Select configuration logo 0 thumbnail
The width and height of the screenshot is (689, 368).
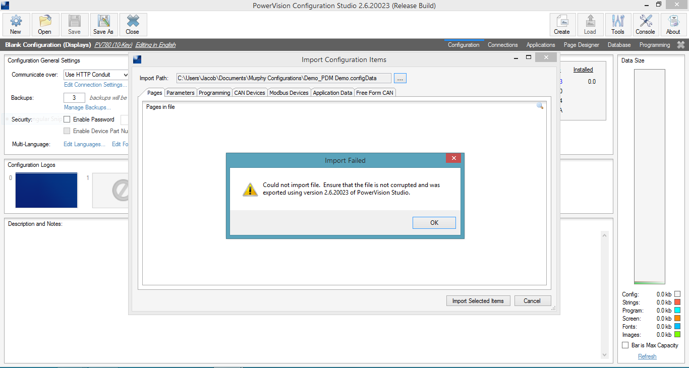click(x=46, y=190)
